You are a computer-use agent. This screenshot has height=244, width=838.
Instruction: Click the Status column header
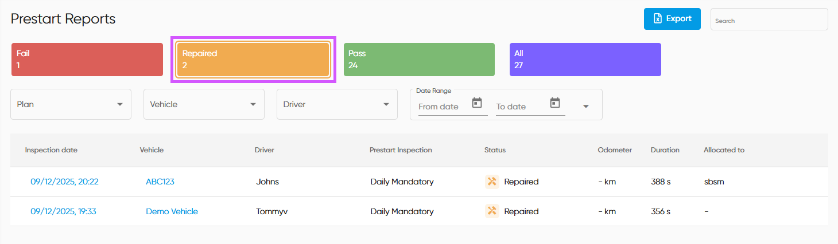[495, 150]
